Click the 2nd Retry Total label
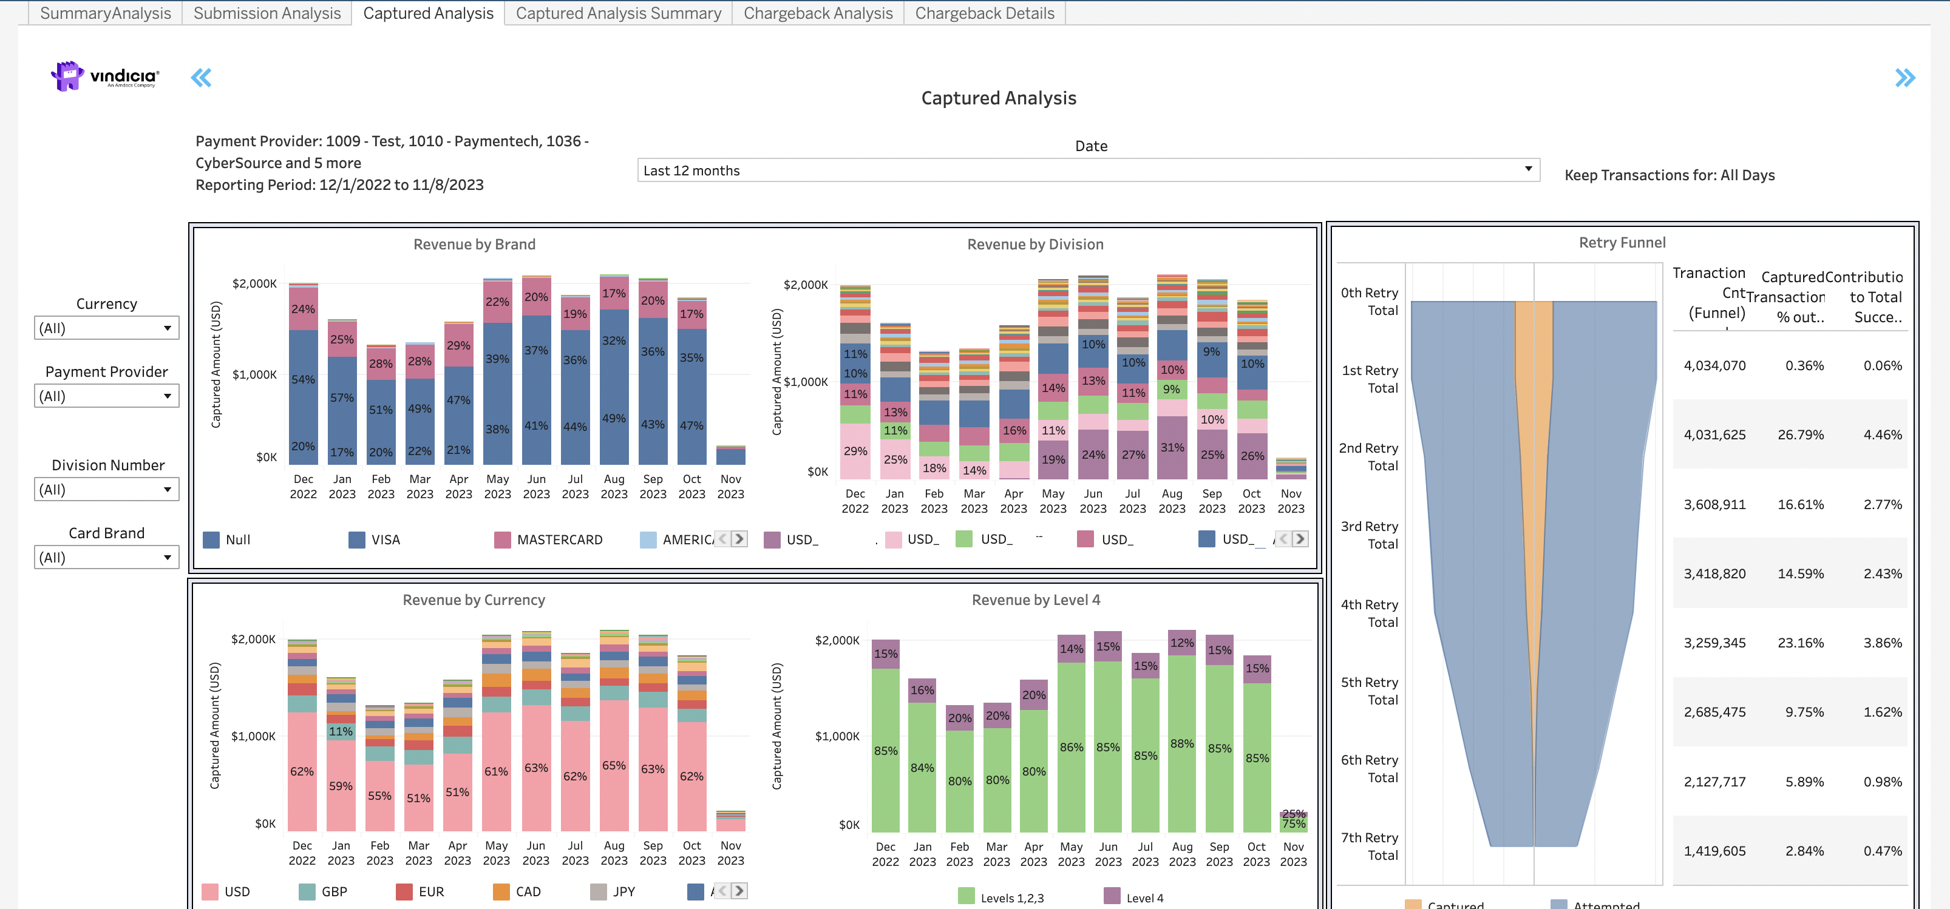This screenshot has width=1950, height=909. click(1368, 457)
